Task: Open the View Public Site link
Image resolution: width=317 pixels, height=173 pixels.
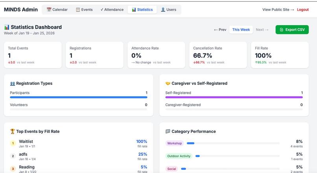Action: point(278,9)
